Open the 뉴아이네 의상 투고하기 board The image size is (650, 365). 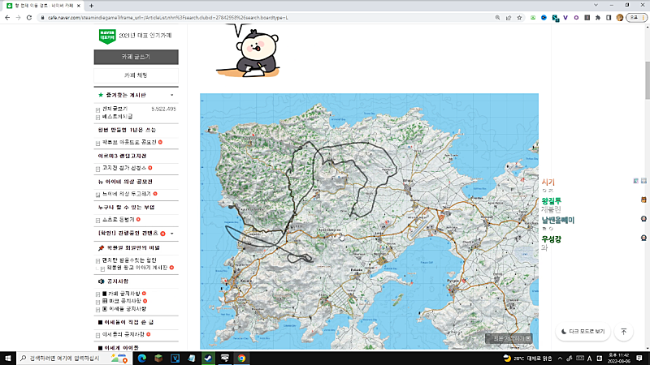click(x=127, y=194)
